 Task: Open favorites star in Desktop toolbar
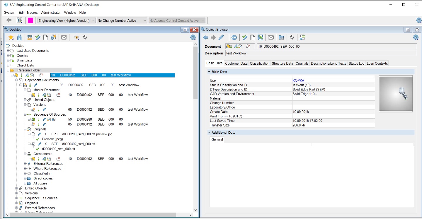click(x=11, y=37)
